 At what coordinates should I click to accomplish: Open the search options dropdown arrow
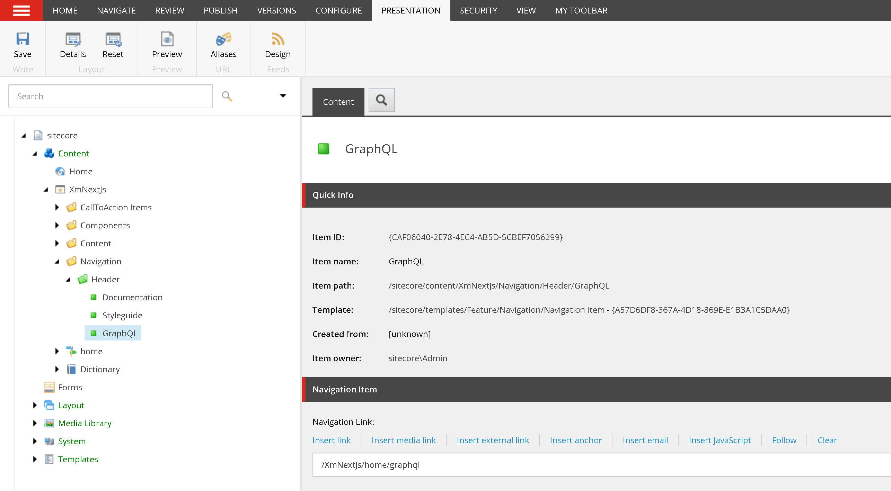click(283, 96)
